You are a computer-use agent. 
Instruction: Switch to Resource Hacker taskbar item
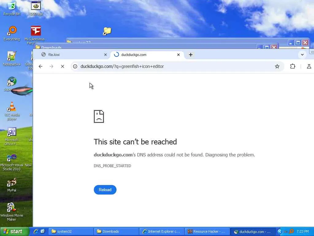coord(207,231)
